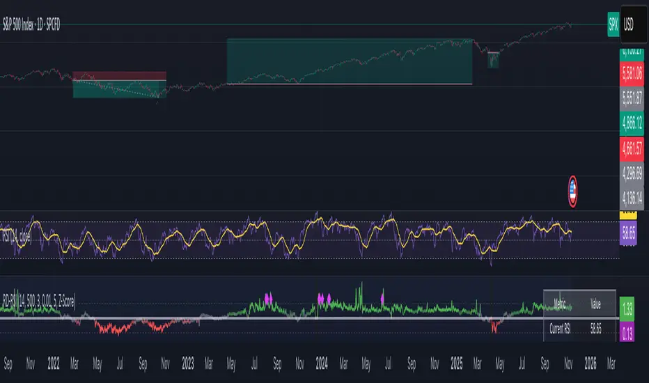Click the 2024 label on the time axis

tap(322, 364)
